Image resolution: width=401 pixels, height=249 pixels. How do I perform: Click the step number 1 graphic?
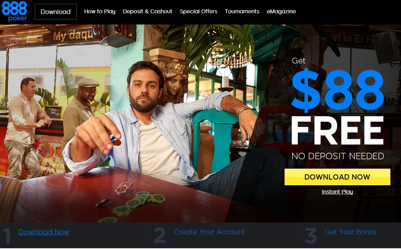tap(7, 235)
